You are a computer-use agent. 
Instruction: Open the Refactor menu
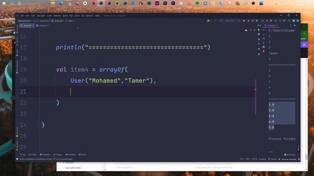point(57,16)
